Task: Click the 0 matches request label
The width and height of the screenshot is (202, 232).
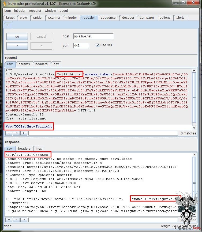Action: click(188, 133)
